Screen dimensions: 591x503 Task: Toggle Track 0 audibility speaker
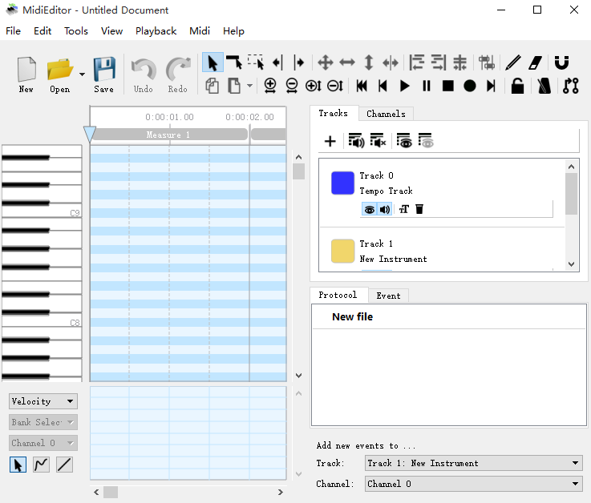click(x=385, y=209)
